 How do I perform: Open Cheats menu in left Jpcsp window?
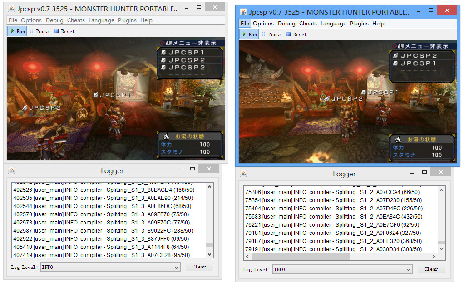point(76,20)
